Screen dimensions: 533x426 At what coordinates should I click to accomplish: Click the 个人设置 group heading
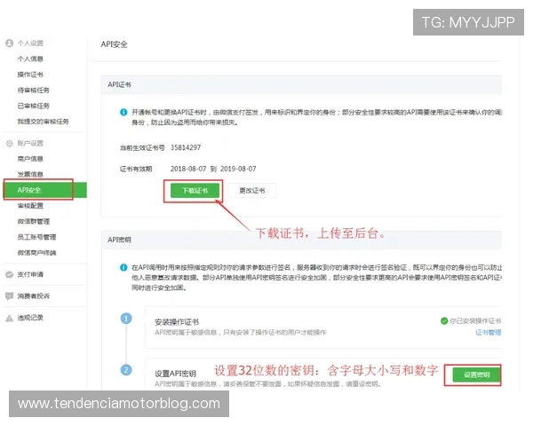[x=30, y=43]
